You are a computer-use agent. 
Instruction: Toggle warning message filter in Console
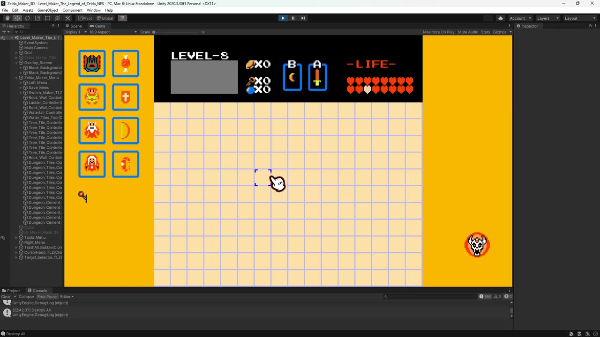(x=497, y=297)
